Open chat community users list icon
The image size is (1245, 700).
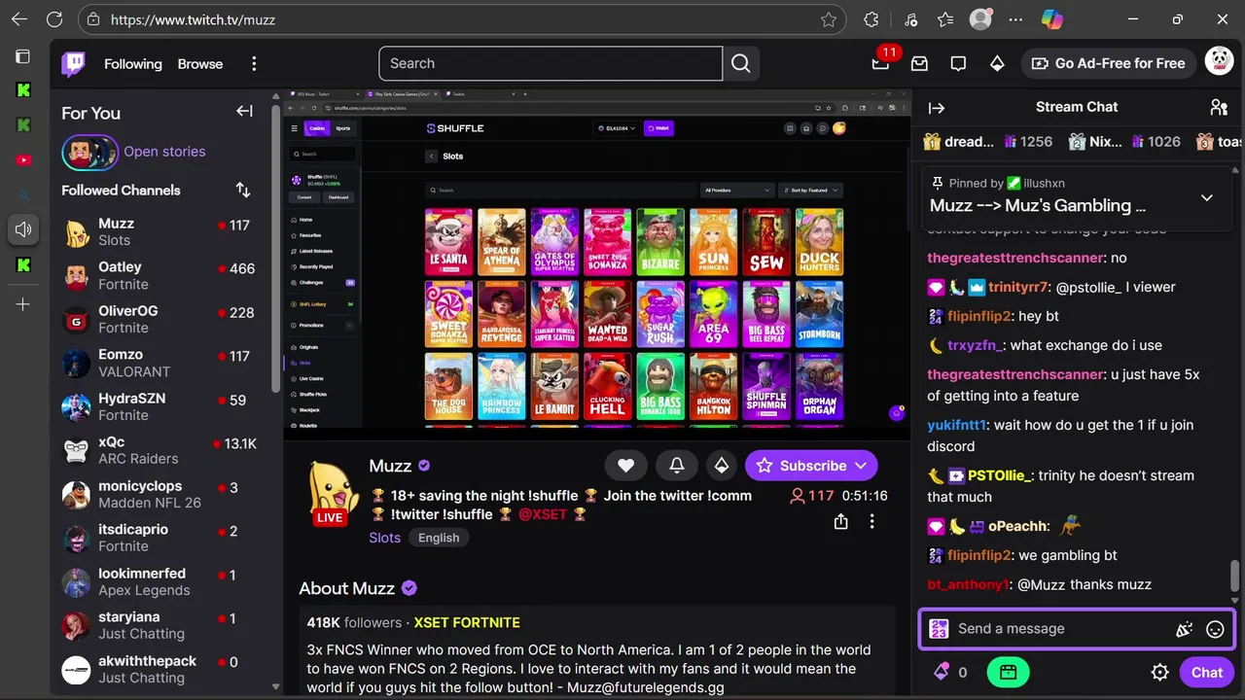[x=1218, y=107]
